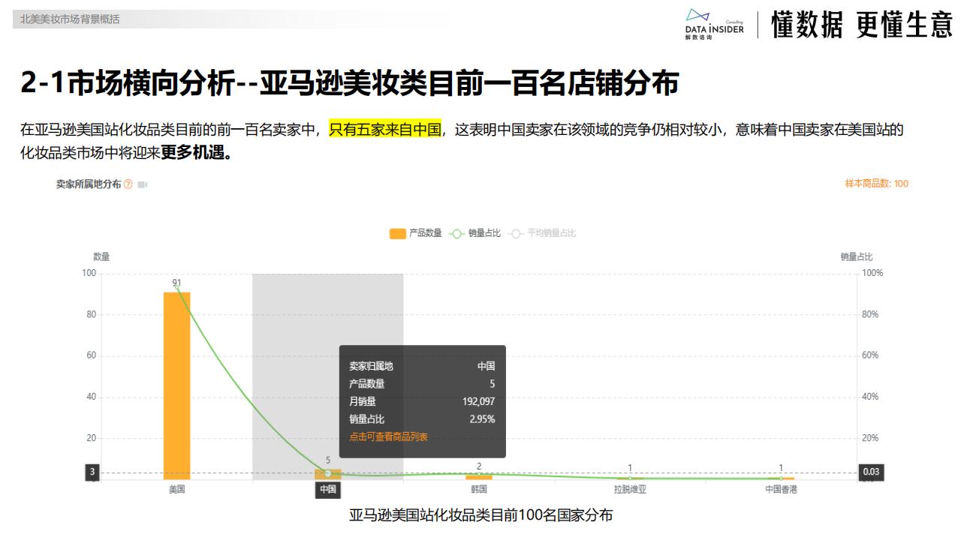961x540 pixels.
Task: Click the highlighted 只有五家来自中国 text
Action: [384, 130]
